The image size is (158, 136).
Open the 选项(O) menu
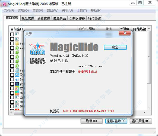click(23, 11)
